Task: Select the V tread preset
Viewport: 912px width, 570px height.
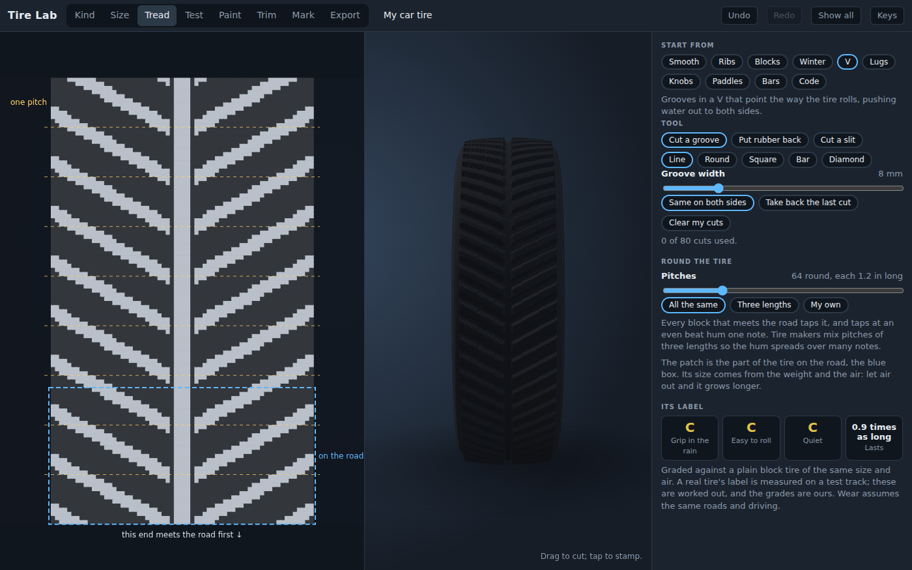Action: tap(848, 62)
